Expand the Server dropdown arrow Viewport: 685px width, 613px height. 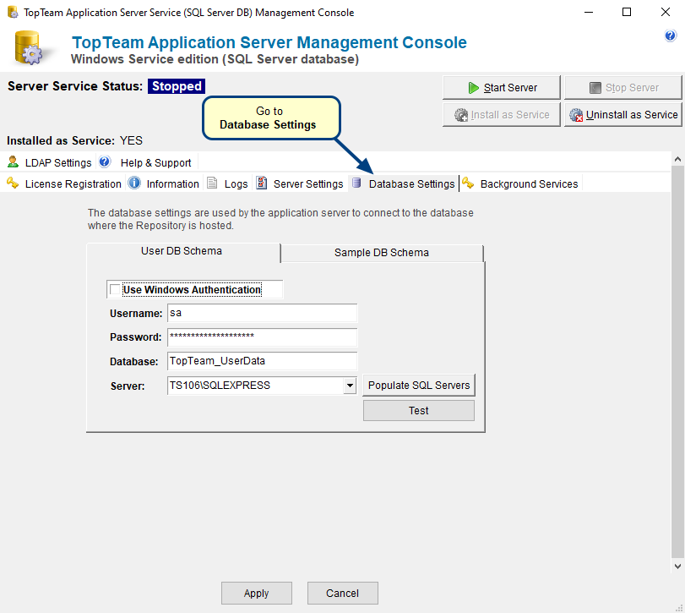(x=350, y=386)
